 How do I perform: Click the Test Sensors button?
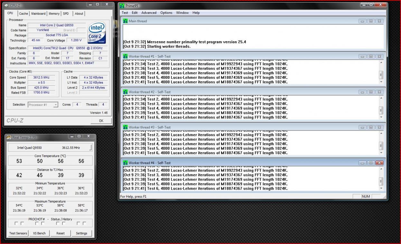point(18,233)
